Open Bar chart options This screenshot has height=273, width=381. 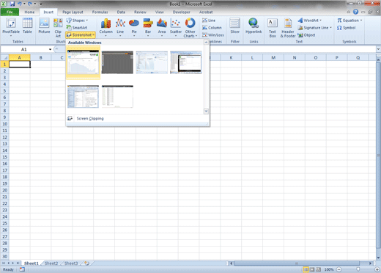pyautogui.click(x=148, y=27)
